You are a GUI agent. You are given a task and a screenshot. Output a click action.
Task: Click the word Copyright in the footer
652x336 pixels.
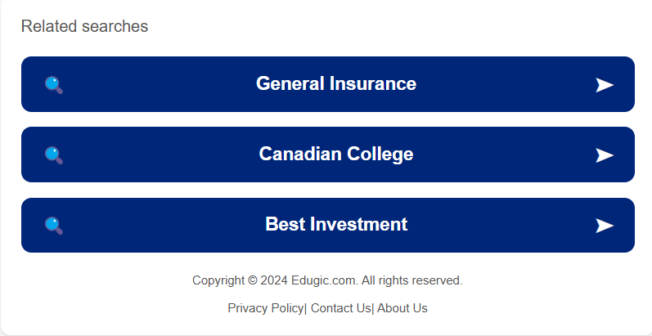(x=218, y=280)
